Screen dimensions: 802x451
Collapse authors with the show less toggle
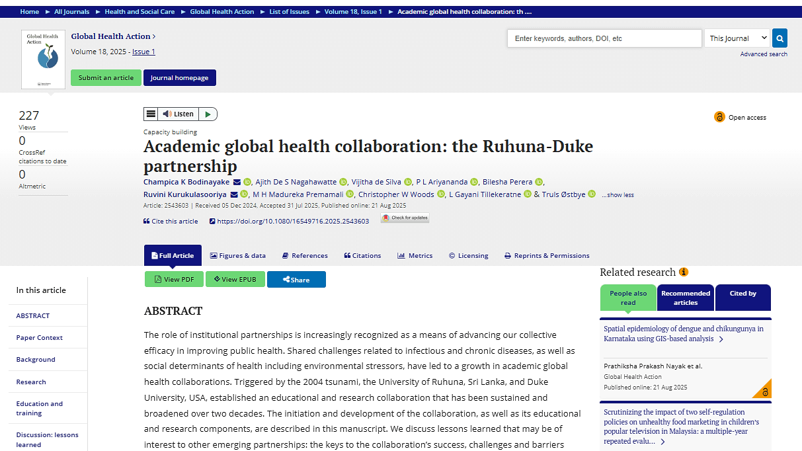pyautogui.click(x=617, y=194)
